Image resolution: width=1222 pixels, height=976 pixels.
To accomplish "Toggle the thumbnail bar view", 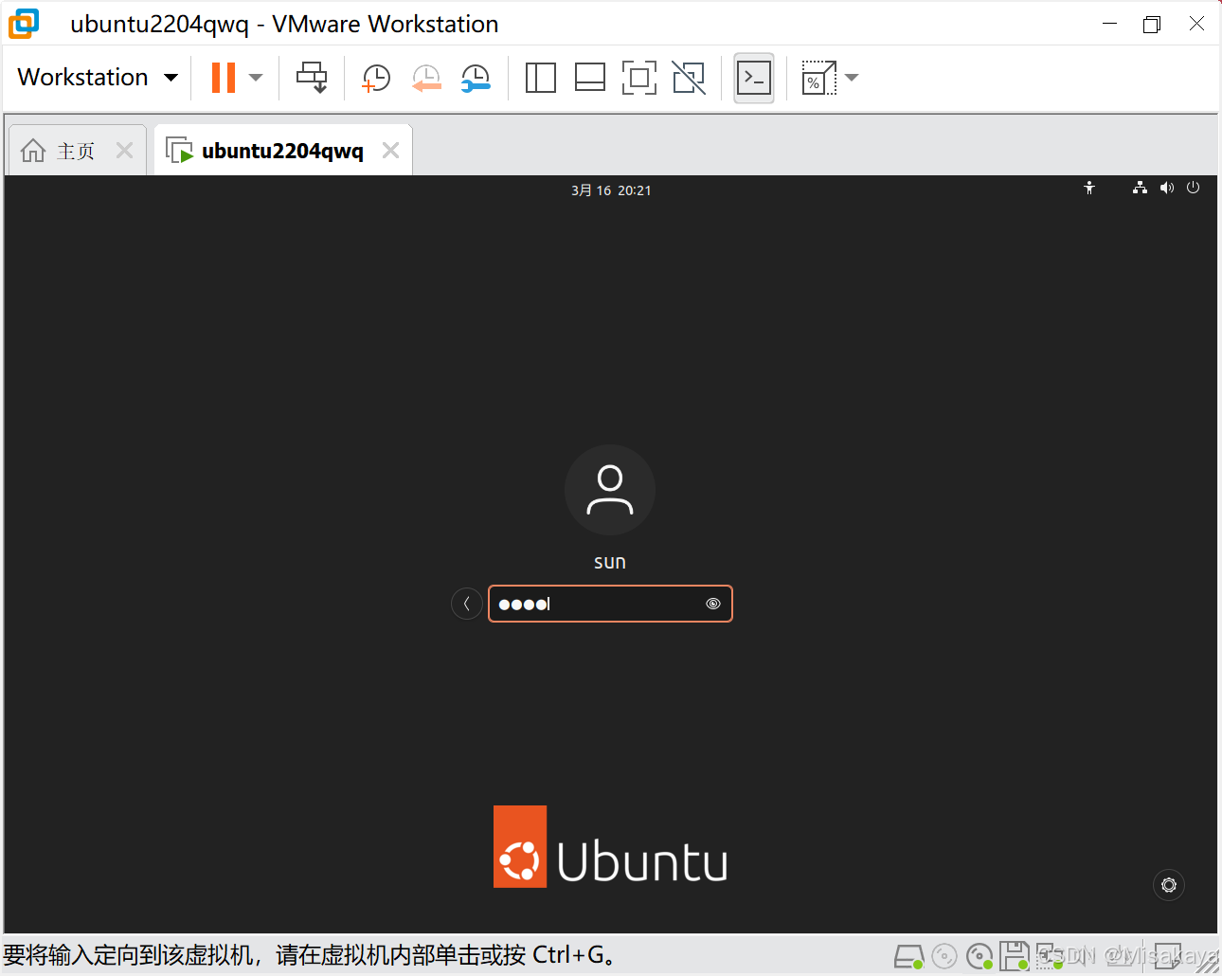I will tap(590, 78).
